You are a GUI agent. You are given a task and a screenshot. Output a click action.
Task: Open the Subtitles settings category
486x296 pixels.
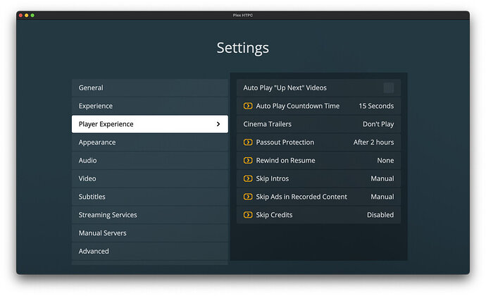pyautogui.click(x=150, y=197)
